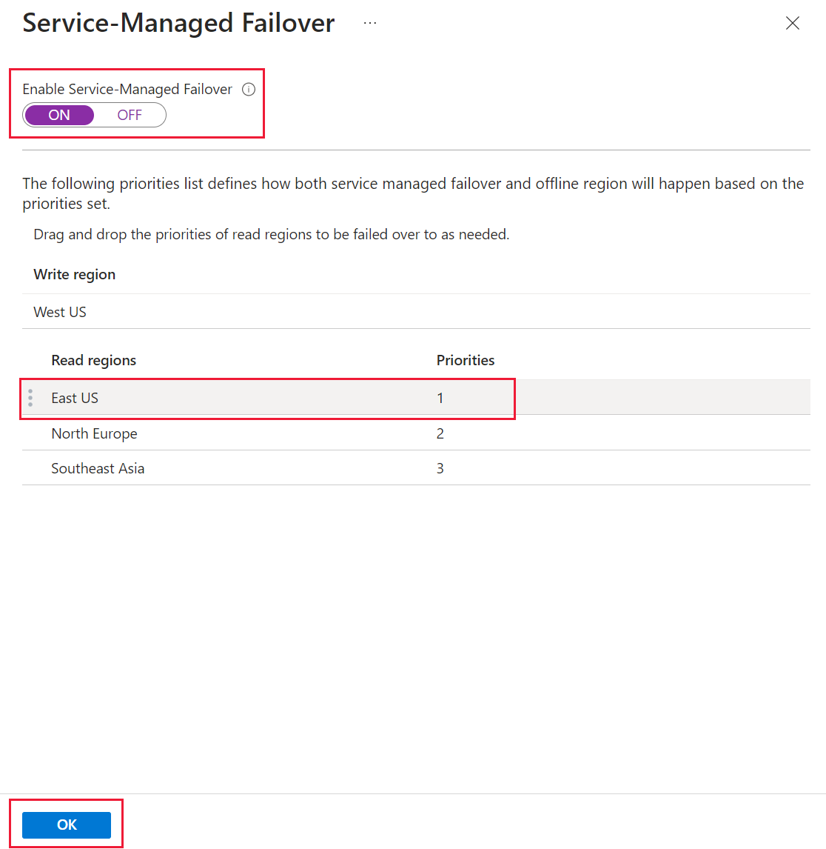Close the Service-Managed Failover dialog
The image size is (826, 849).
(x=793, y=23)
